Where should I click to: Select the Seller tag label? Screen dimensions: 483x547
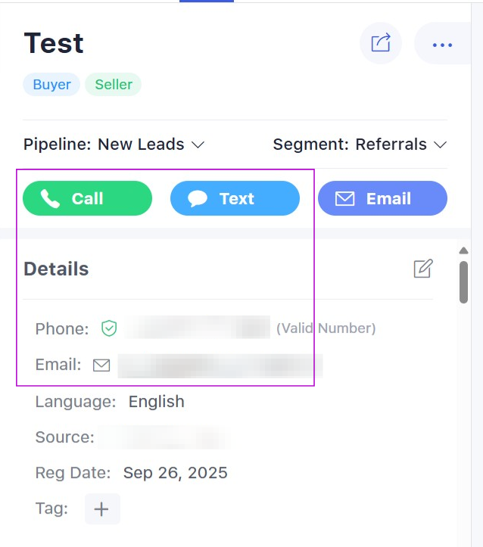(x=114, y=85)
